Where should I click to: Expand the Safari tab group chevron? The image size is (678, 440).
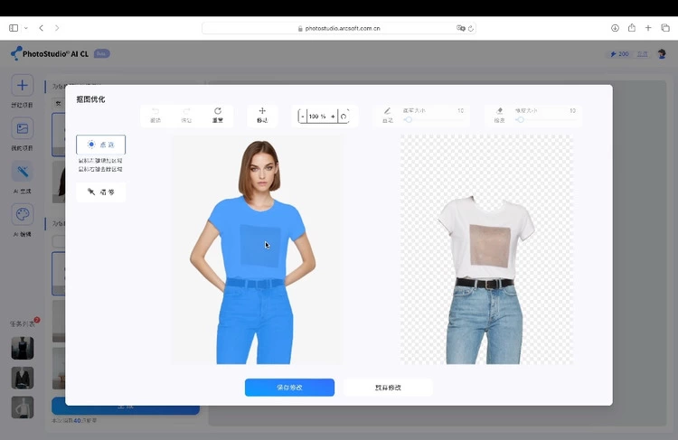(25, 28)
